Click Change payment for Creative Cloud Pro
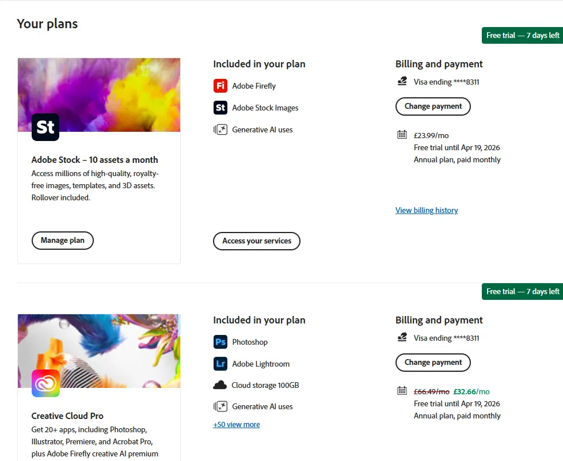This screenshot has height=461, width=563. (433, 363)
